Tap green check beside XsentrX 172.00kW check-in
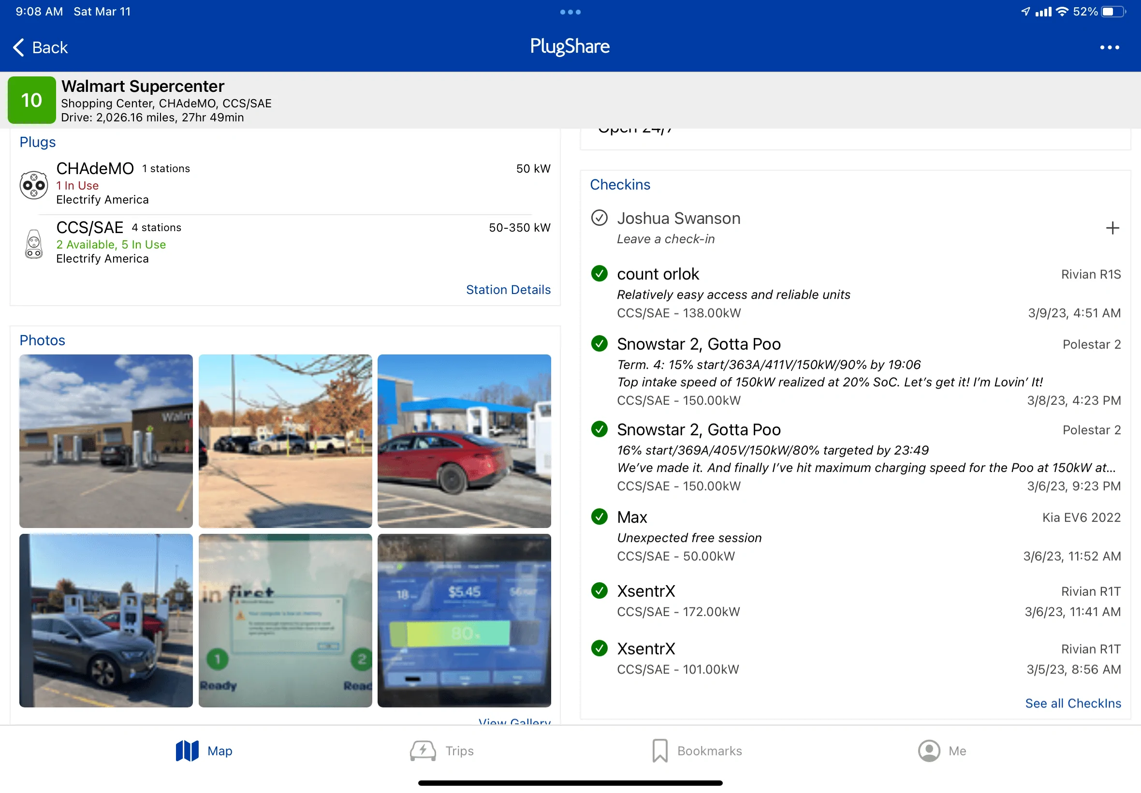 (599, 590)
